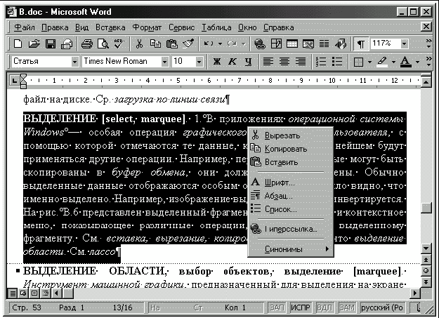Toggle show paragraph marks ¶

(x=361, y=44)
